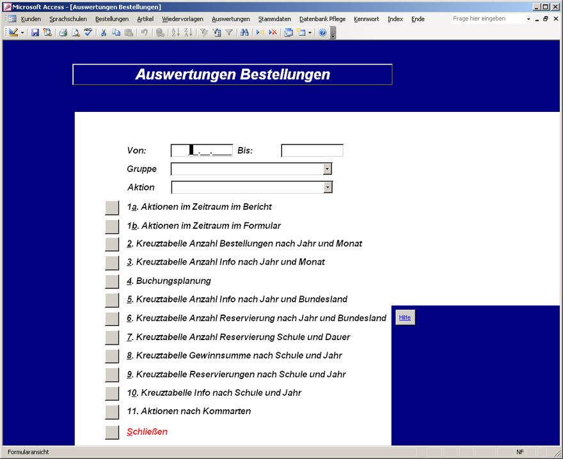Open the New Object dropdown arrow
Viewport: 563px width, 459px height.
point(310,33)
